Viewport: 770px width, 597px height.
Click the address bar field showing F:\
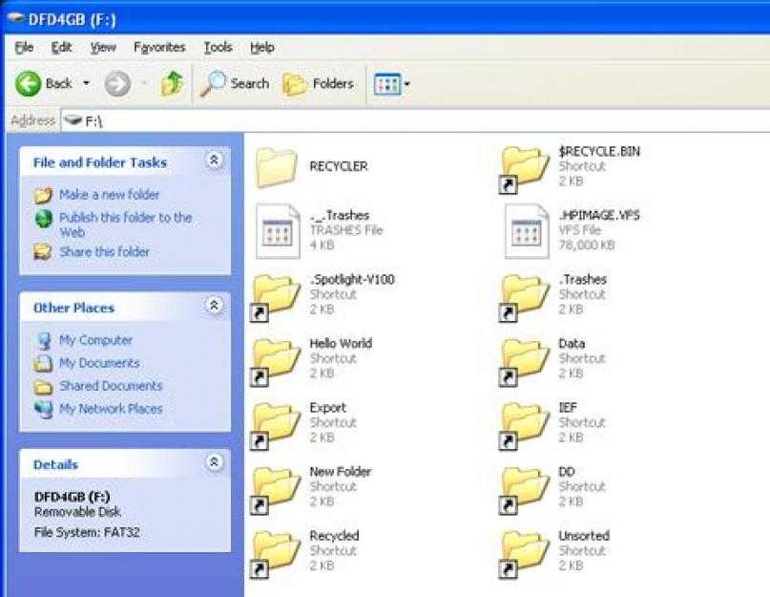tap(415, 120)
